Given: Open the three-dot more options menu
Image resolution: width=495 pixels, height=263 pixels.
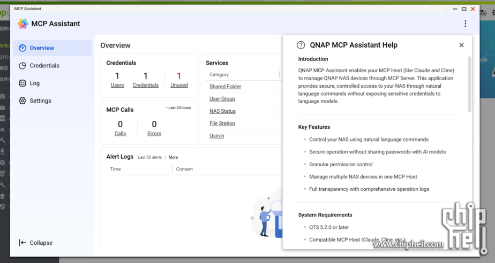Looking at the screenshot, I should pyautogui.click(x=466, y=24).
